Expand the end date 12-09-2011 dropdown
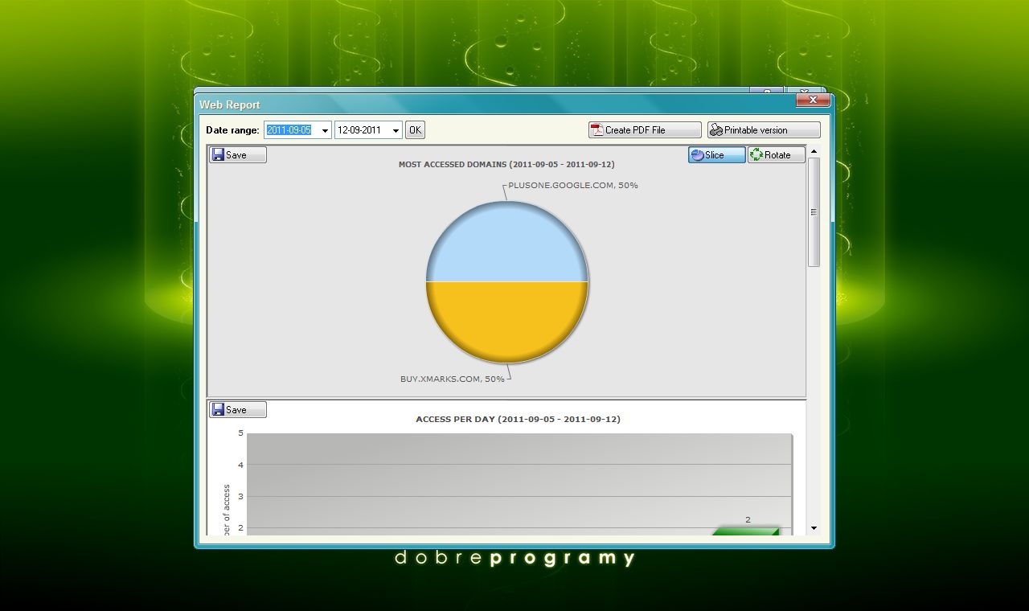The width and height of the screenshot is (1029, 611). pos(396,130)
